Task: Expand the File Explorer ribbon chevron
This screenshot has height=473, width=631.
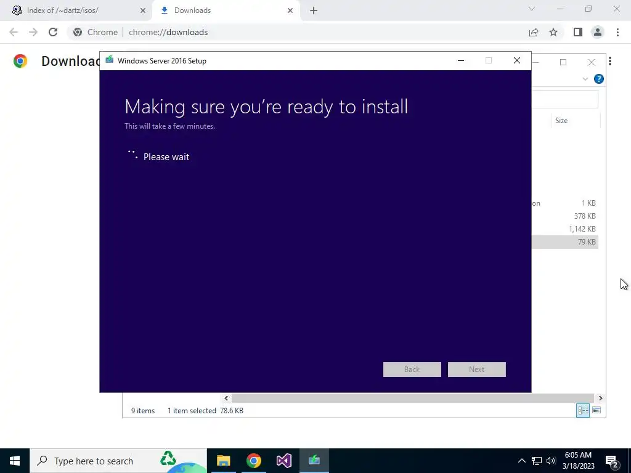Action: click(585, 79)
